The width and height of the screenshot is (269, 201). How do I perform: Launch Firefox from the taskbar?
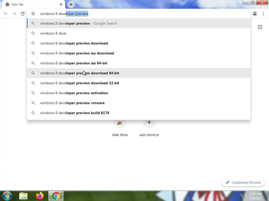(40, 196)
